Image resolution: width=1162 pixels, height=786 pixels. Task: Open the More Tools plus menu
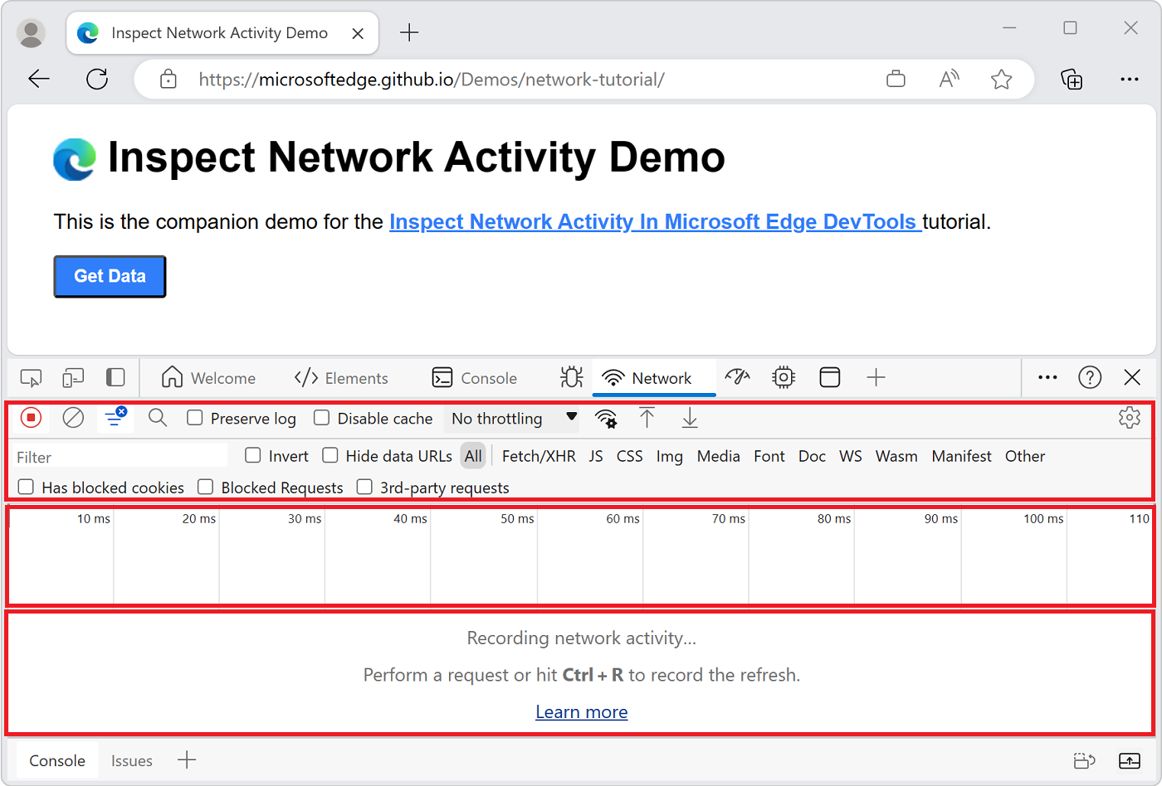point(876,377)
